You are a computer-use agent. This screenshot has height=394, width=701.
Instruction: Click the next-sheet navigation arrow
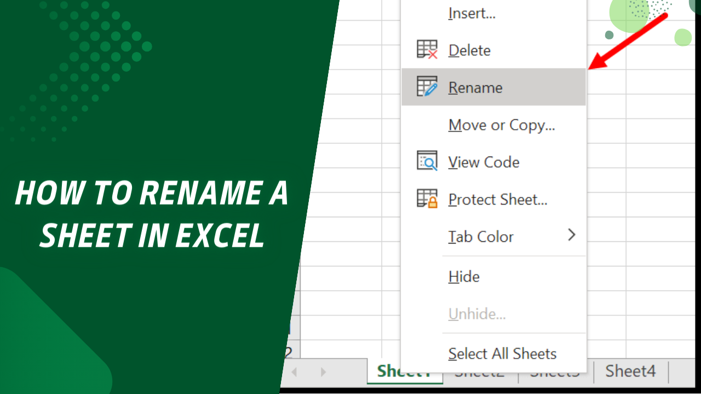[x=324, y=371]
